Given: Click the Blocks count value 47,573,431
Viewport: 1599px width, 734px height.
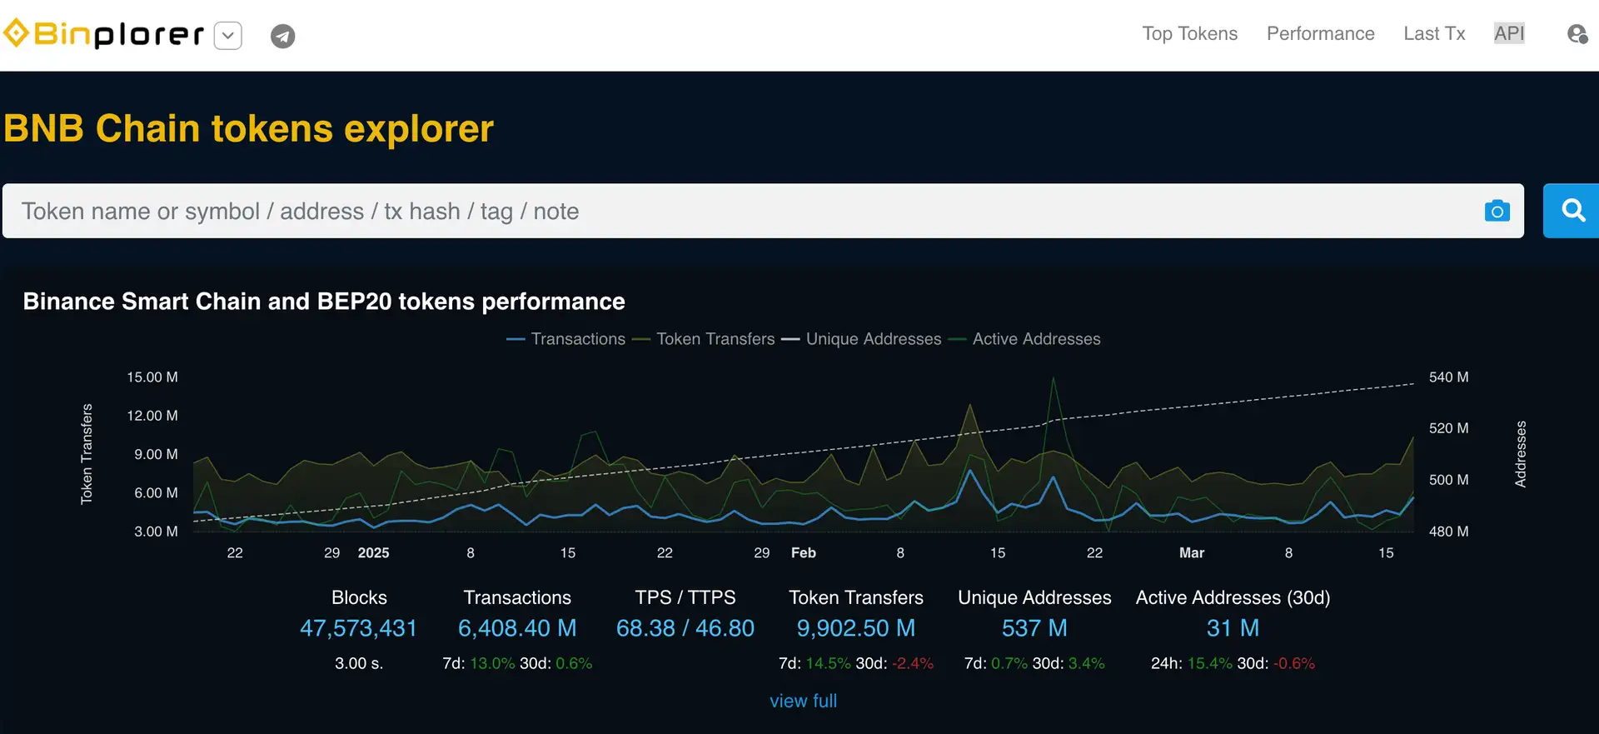Looking at the screenshot, I should pos(358,628).
